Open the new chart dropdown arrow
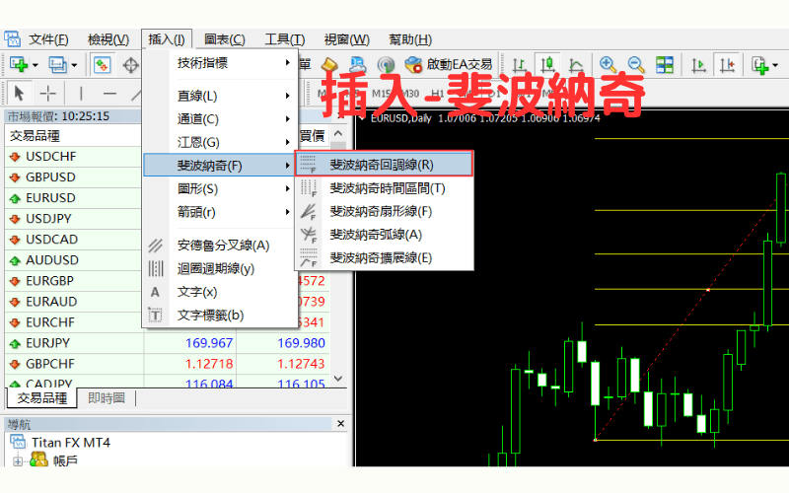 (x=35, y=65)
